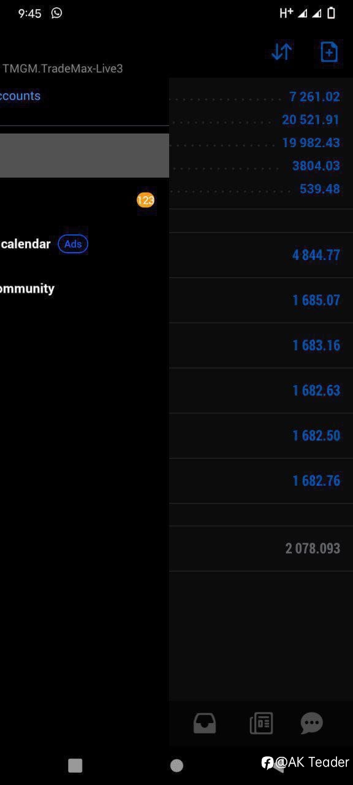Open the News newspaper icon
The image size is (353, 785).
tap(261, 724)
